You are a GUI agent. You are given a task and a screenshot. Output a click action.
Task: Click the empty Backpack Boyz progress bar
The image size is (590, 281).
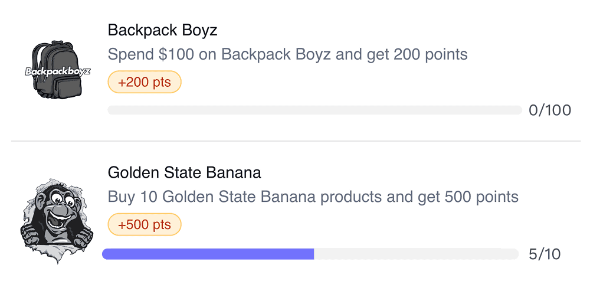click(x=314, y=110)
